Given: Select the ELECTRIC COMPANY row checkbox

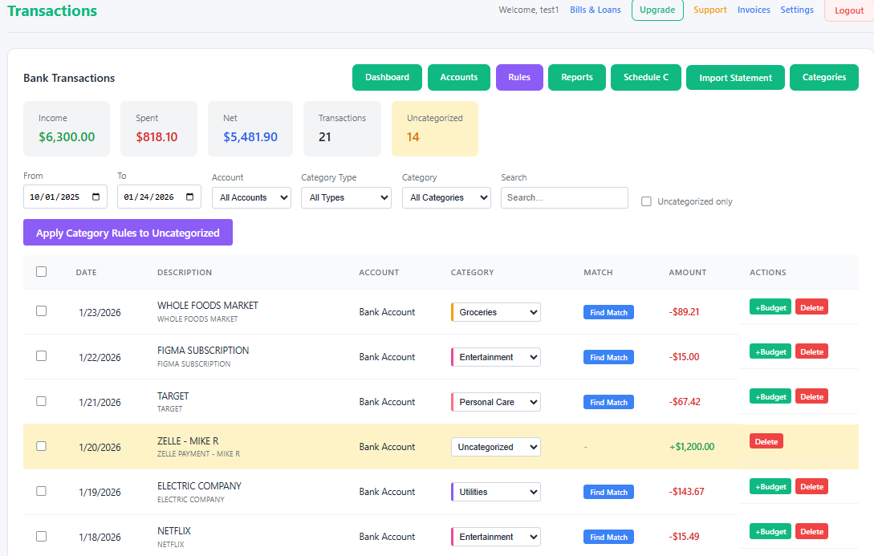Looking at the screenshot, I should tap(41, 491).
